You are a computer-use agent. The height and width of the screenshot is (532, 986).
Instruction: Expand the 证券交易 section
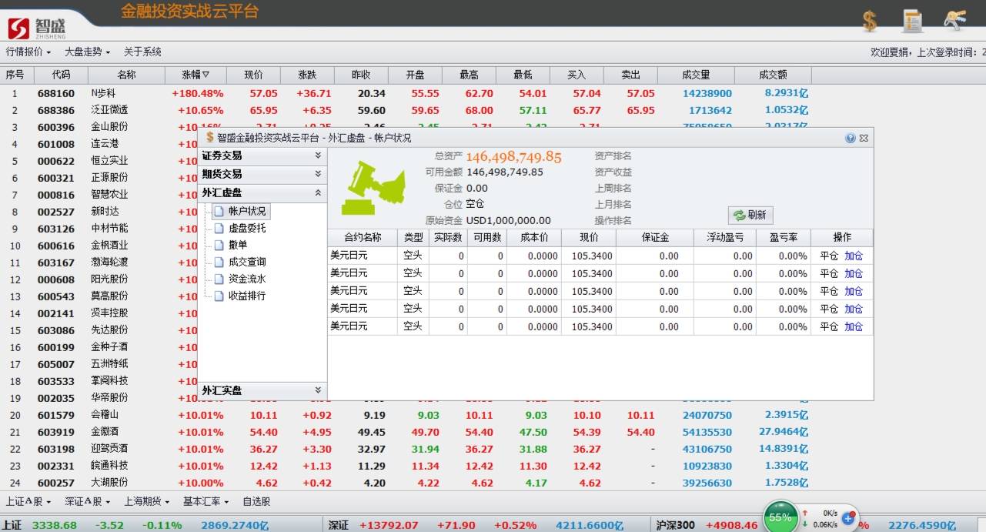pos(262,156)
